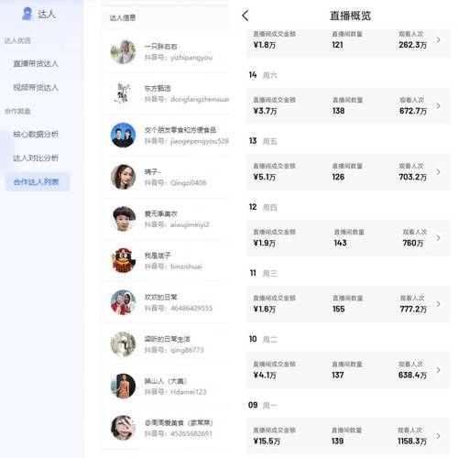Screen dimensions: 458x458
Task: Open 东方甄选 avatar thumbnail
Action: 123,93
